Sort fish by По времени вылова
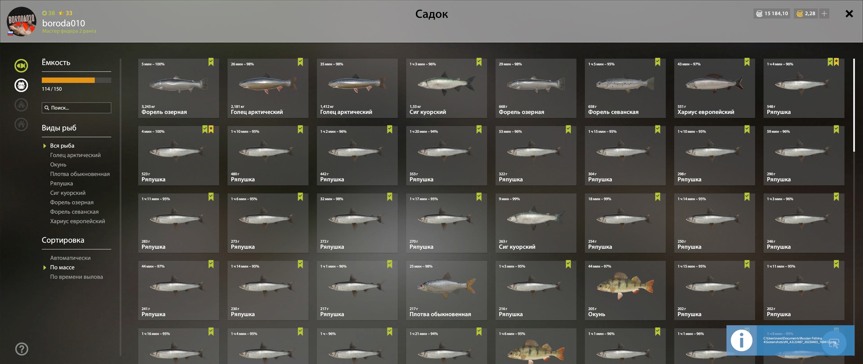863x364 pixels. [77, 277]
